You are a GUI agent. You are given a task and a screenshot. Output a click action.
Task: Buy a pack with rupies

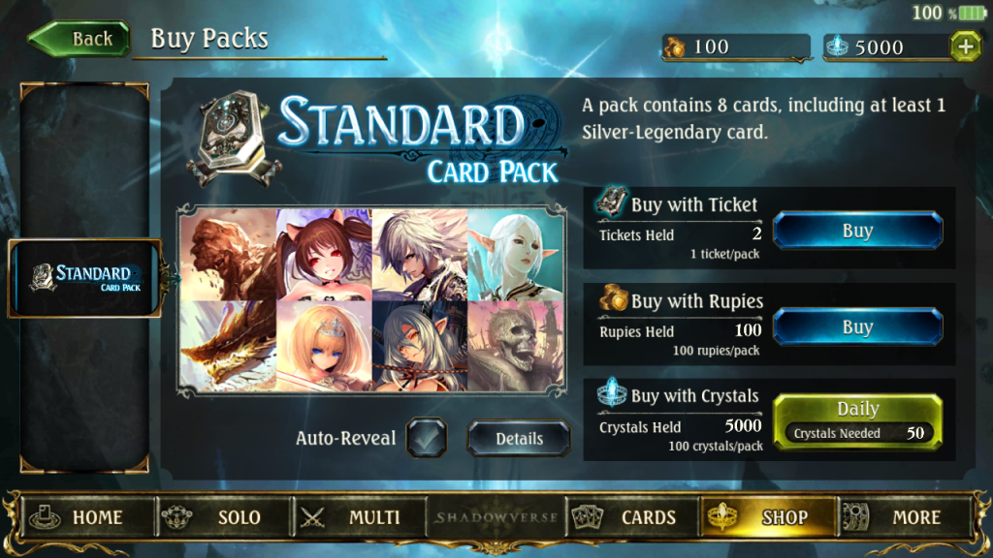pos(857,327)
